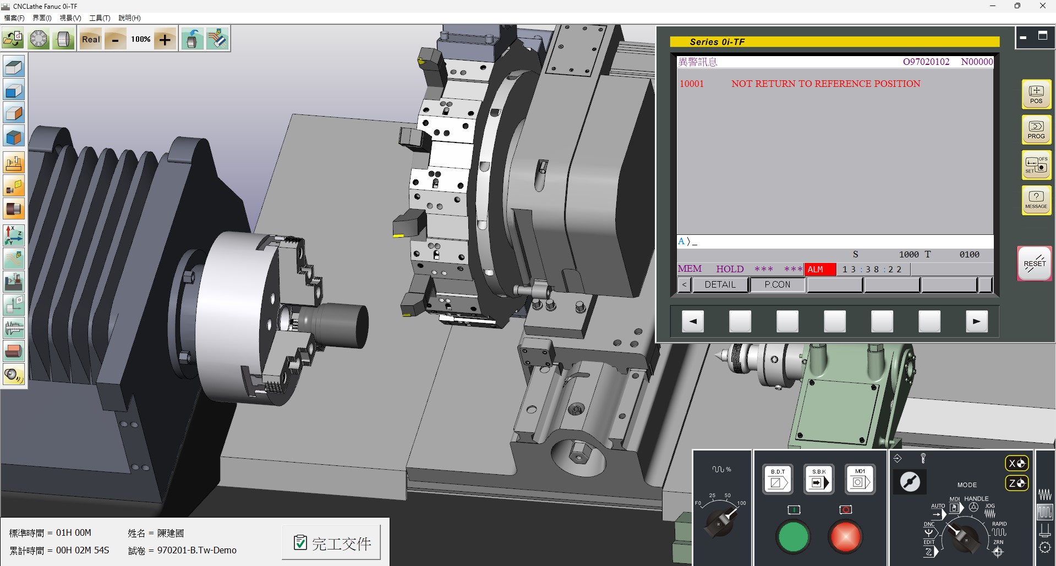This screenshot has width=1056, height=566.
Task: Open the tool insert view icon
Action: click(14, 186)
